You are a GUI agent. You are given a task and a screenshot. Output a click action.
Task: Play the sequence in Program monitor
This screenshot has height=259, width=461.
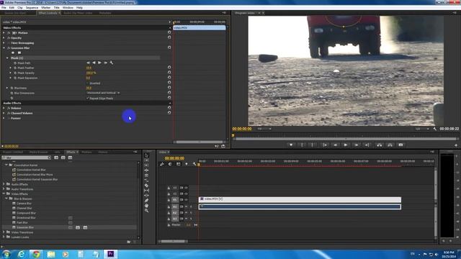tap(346, 145)
